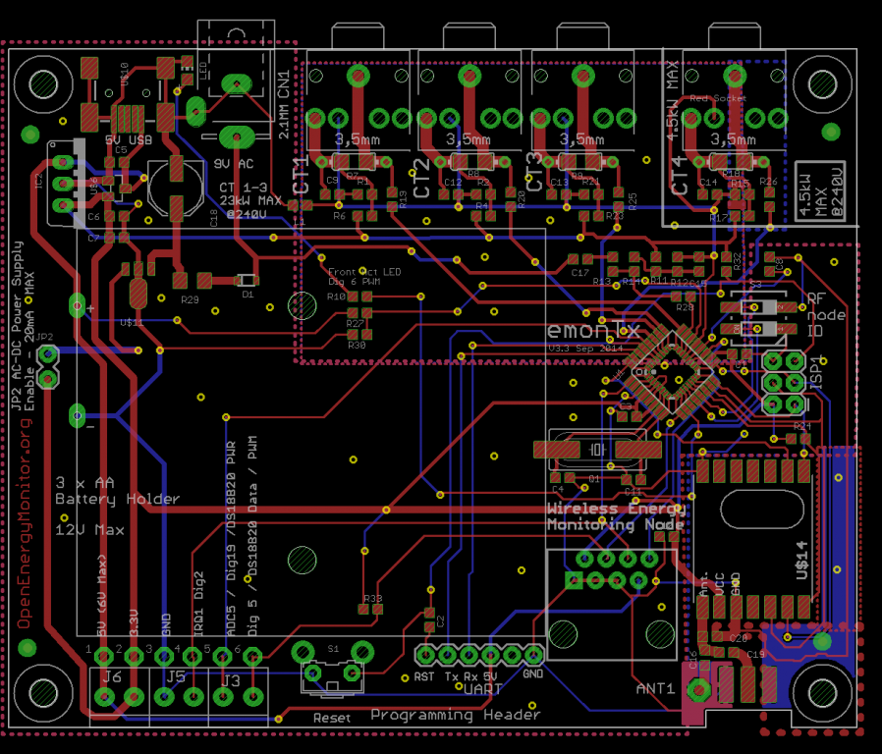This screenshot has width=882, height=754.
Task: Click the "emonTx" logo text
Action: pos(593,331)
